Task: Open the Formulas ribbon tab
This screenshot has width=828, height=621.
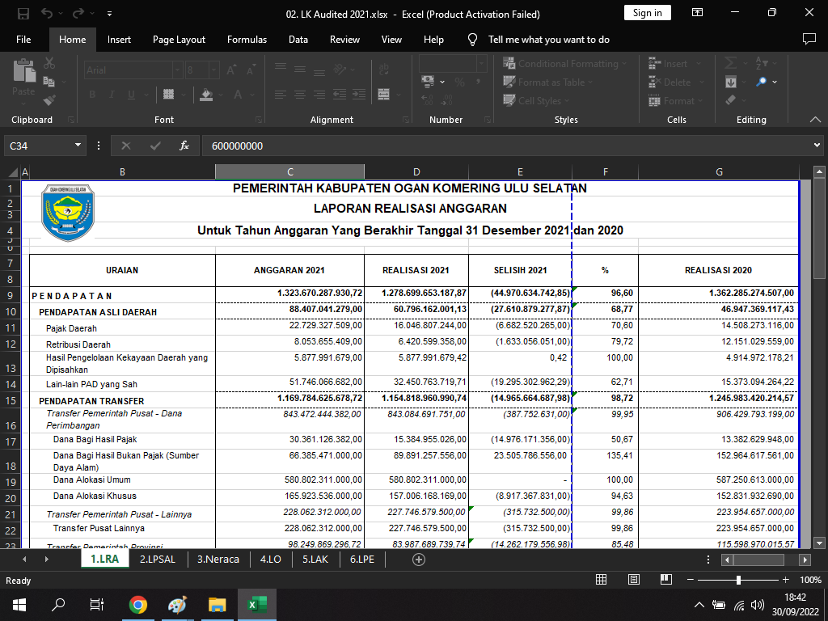Action: coord(247,40)
